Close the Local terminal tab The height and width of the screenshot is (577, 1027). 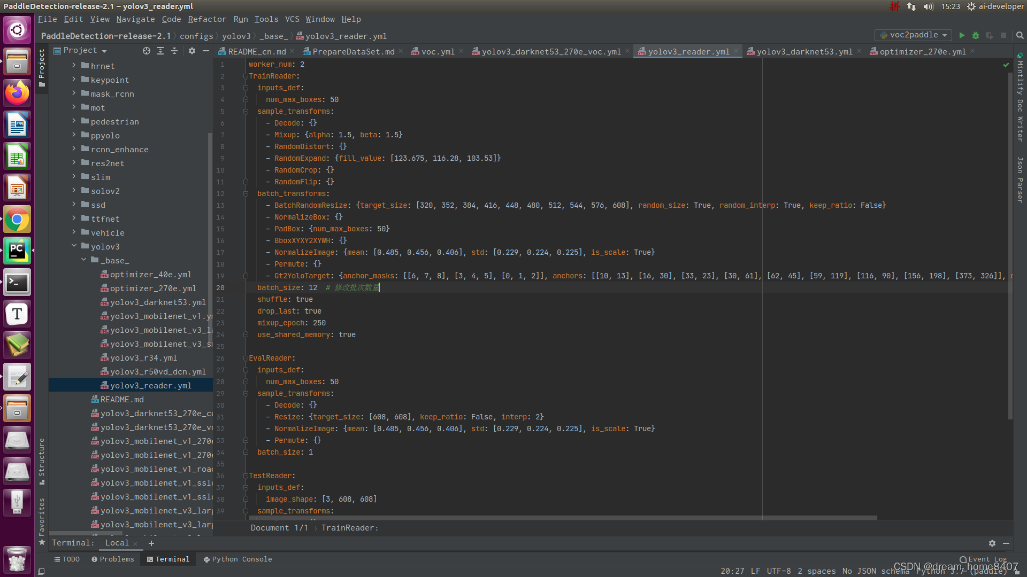135,543
